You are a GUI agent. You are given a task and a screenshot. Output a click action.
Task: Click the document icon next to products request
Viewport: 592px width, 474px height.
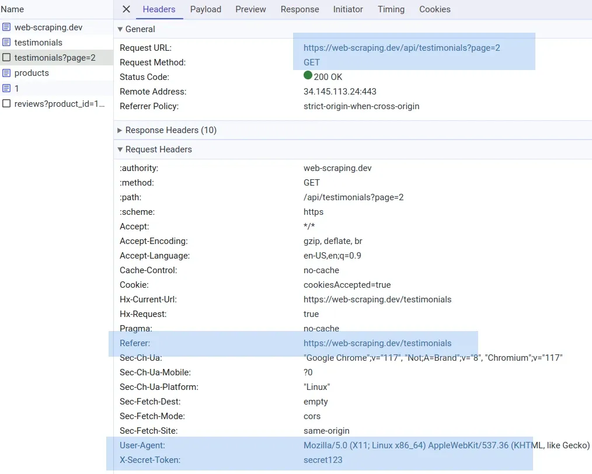6,72
